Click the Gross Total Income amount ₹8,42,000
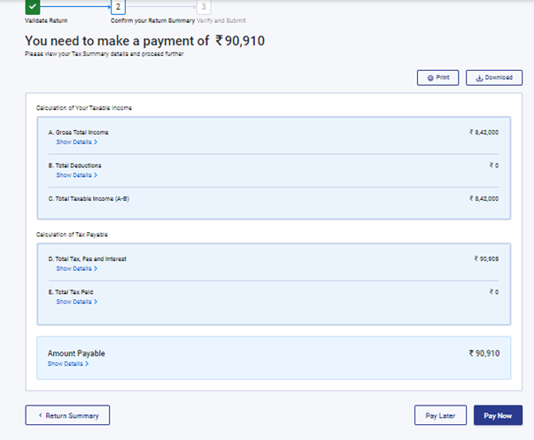534x440 pixels. pyautogui.click(x=484, y=132)
